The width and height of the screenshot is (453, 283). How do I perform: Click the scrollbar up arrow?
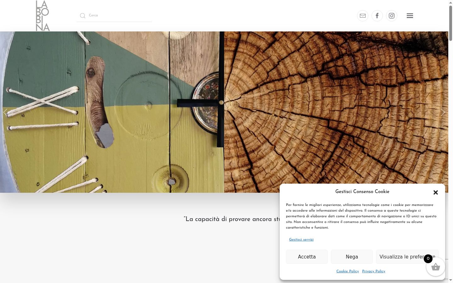point(450,2)
